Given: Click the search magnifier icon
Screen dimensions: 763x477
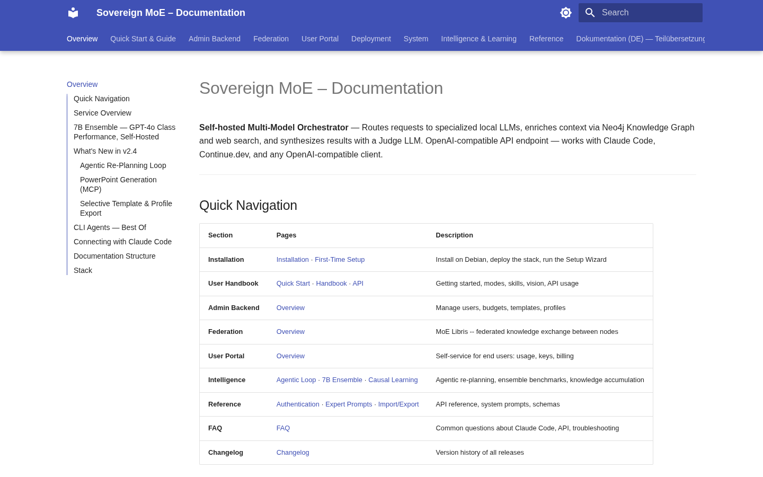Looking at the screenshot, I should (590, 13).
